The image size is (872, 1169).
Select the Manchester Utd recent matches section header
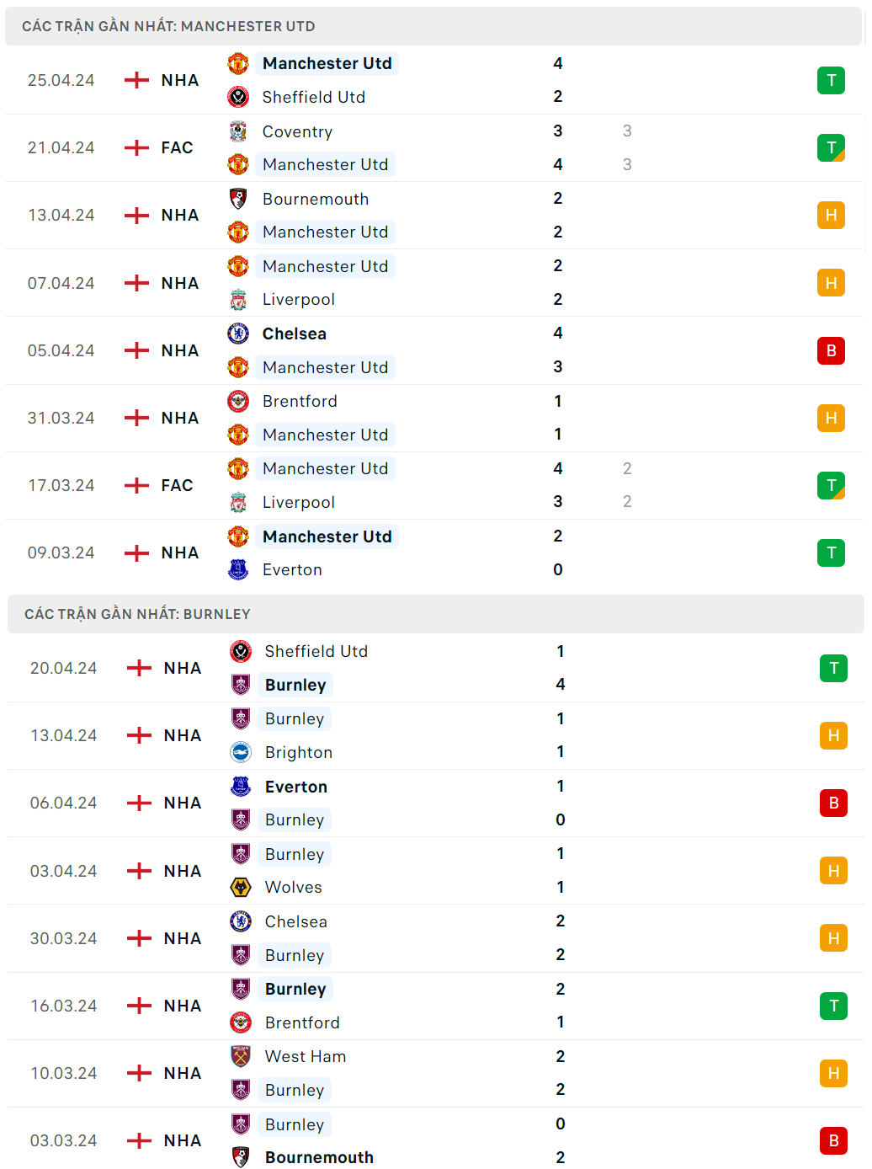pos(168,26)
